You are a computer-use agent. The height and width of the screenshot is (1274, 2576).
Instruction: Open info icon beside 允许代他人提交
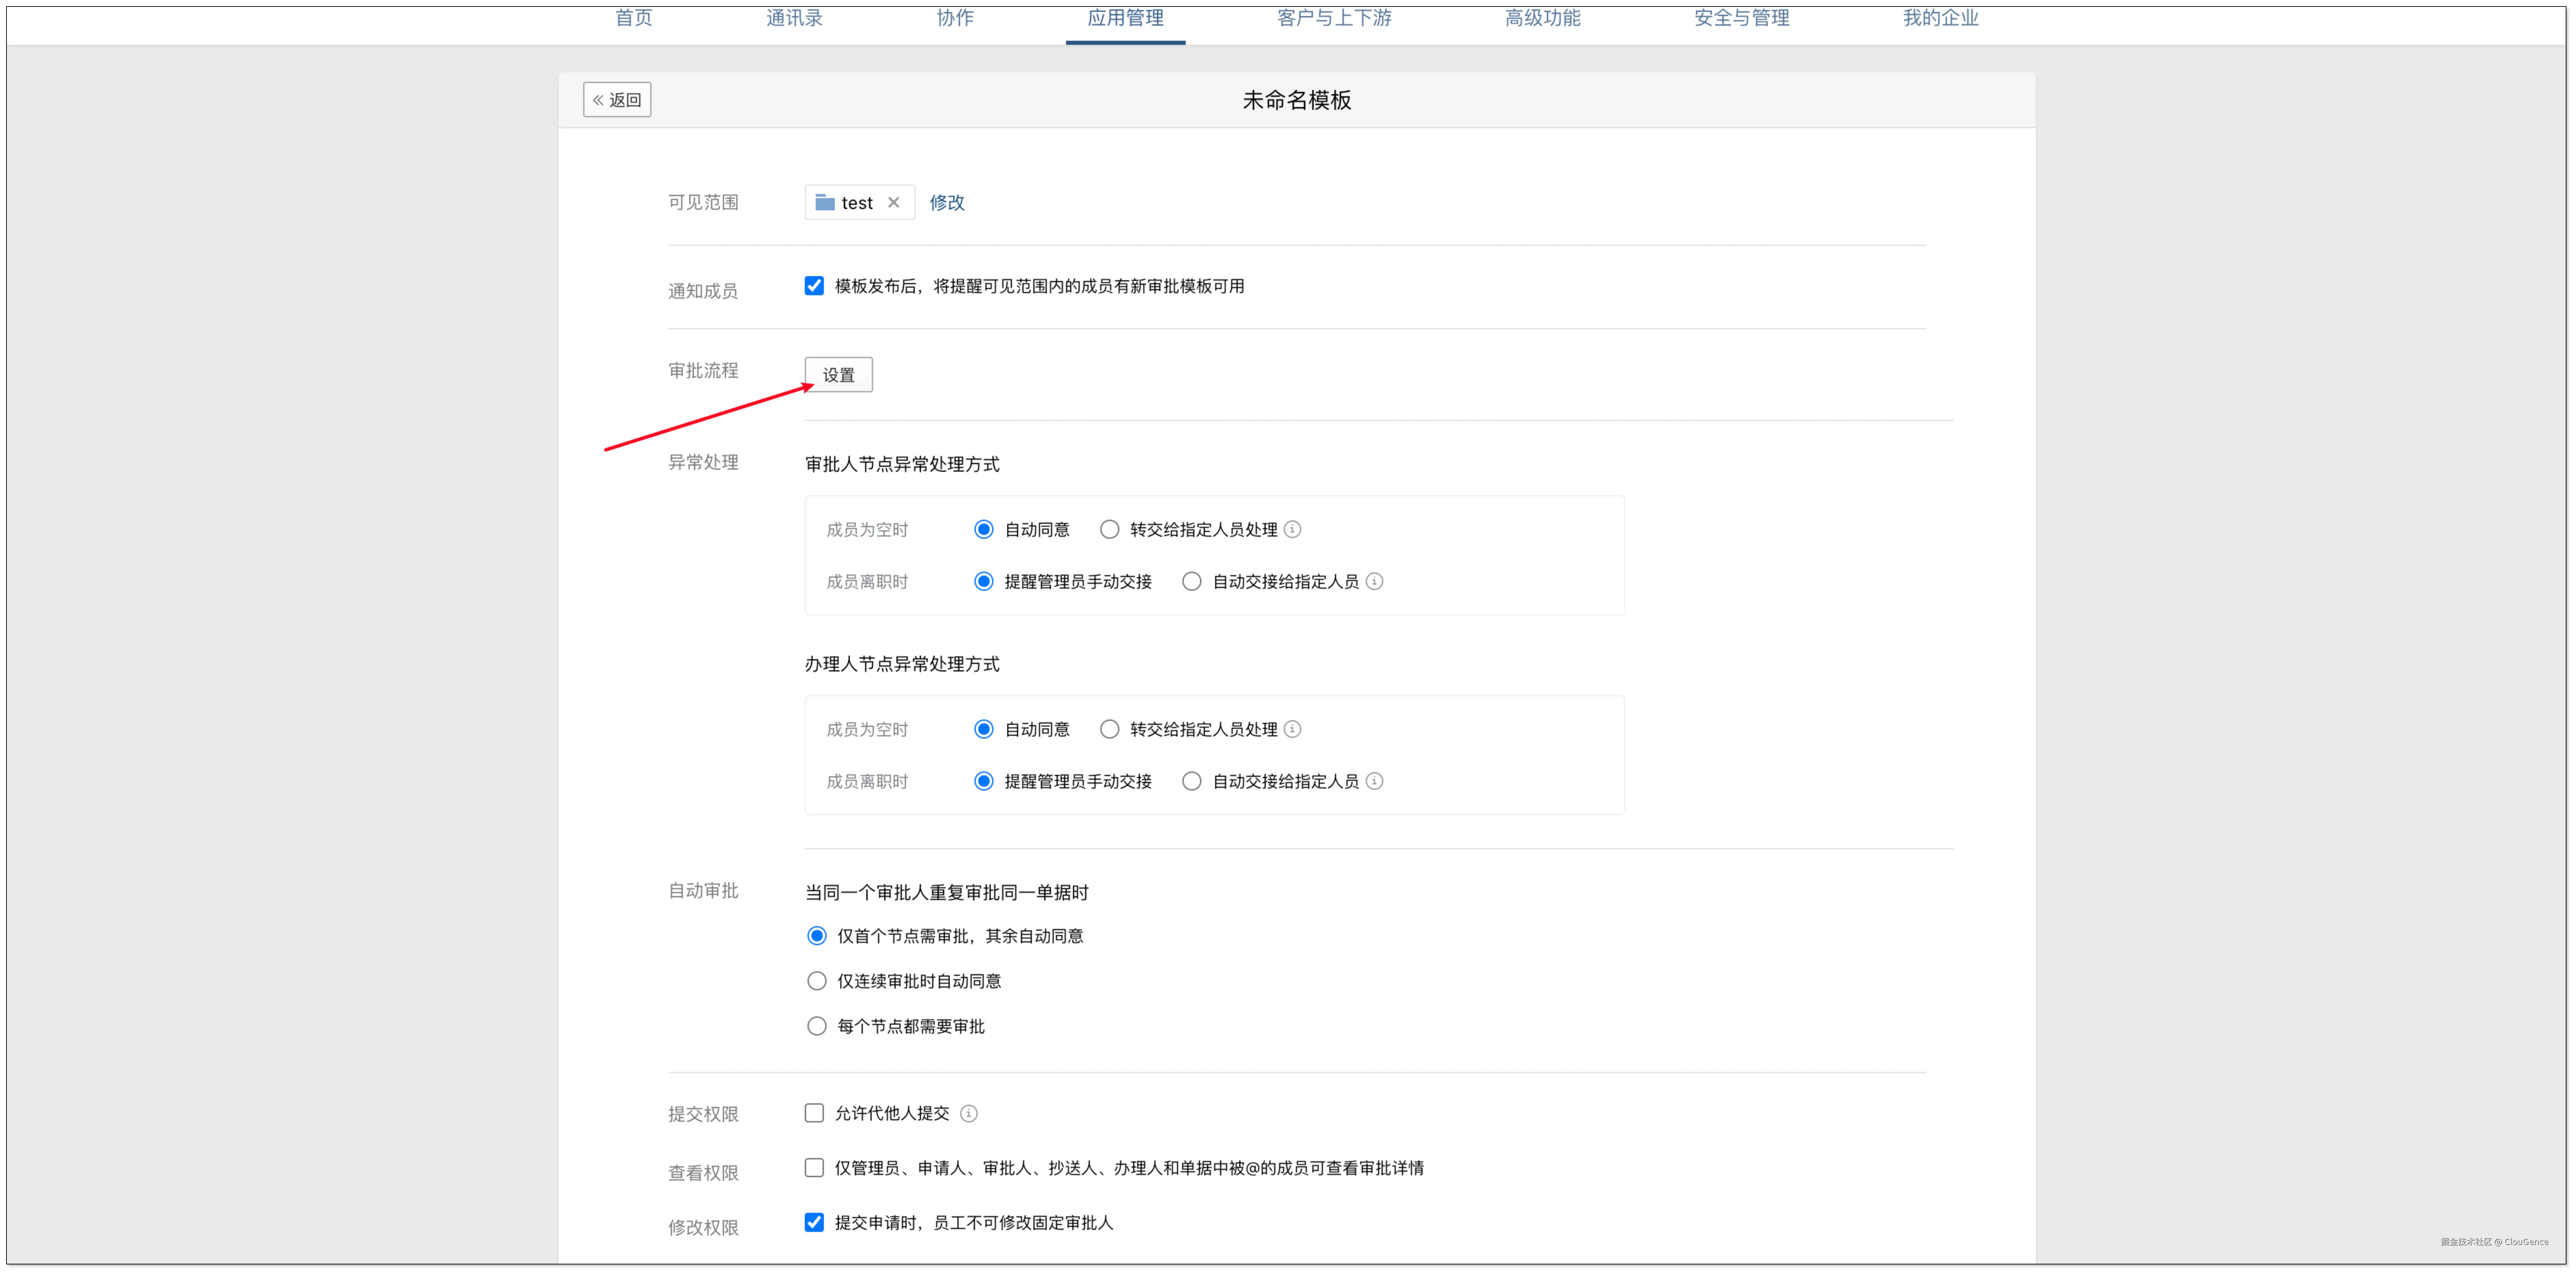click(x=968, y=1113)
